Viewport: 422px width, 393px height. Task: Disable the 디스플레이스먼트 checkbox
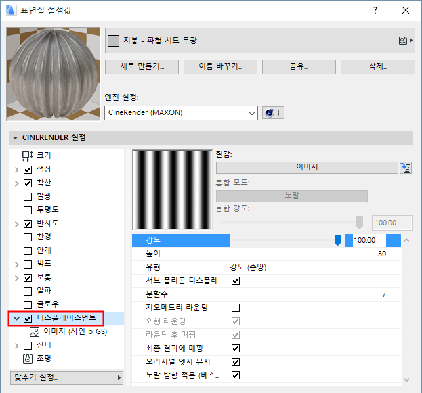coord(28,319)
